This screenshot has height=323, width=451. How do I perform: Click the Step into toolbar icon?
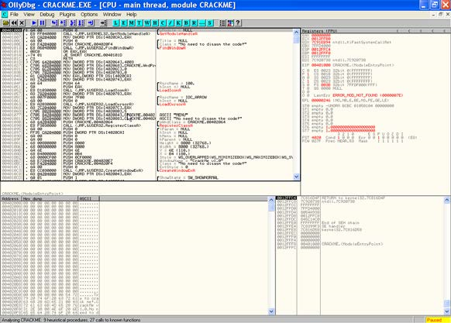coord(55,23)
